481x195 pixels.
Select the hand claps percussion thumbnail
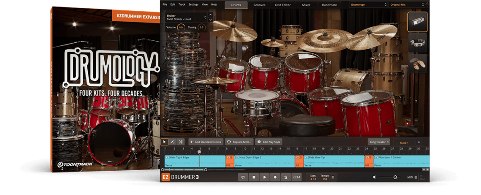point(418,63)
